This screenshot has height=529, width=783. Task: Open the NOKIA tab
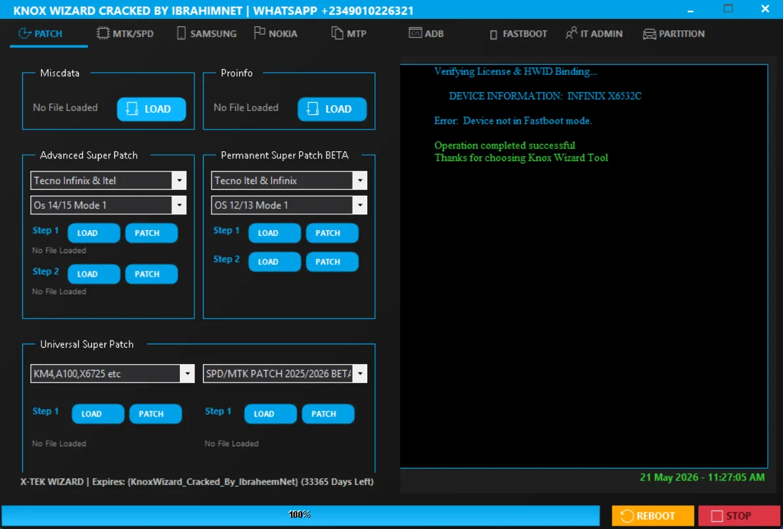(x=276, y=34)
